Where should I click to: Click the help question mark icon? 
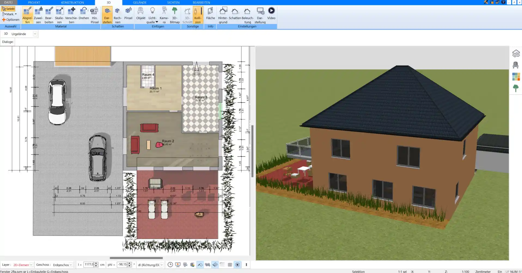click(x=503, y=2)
